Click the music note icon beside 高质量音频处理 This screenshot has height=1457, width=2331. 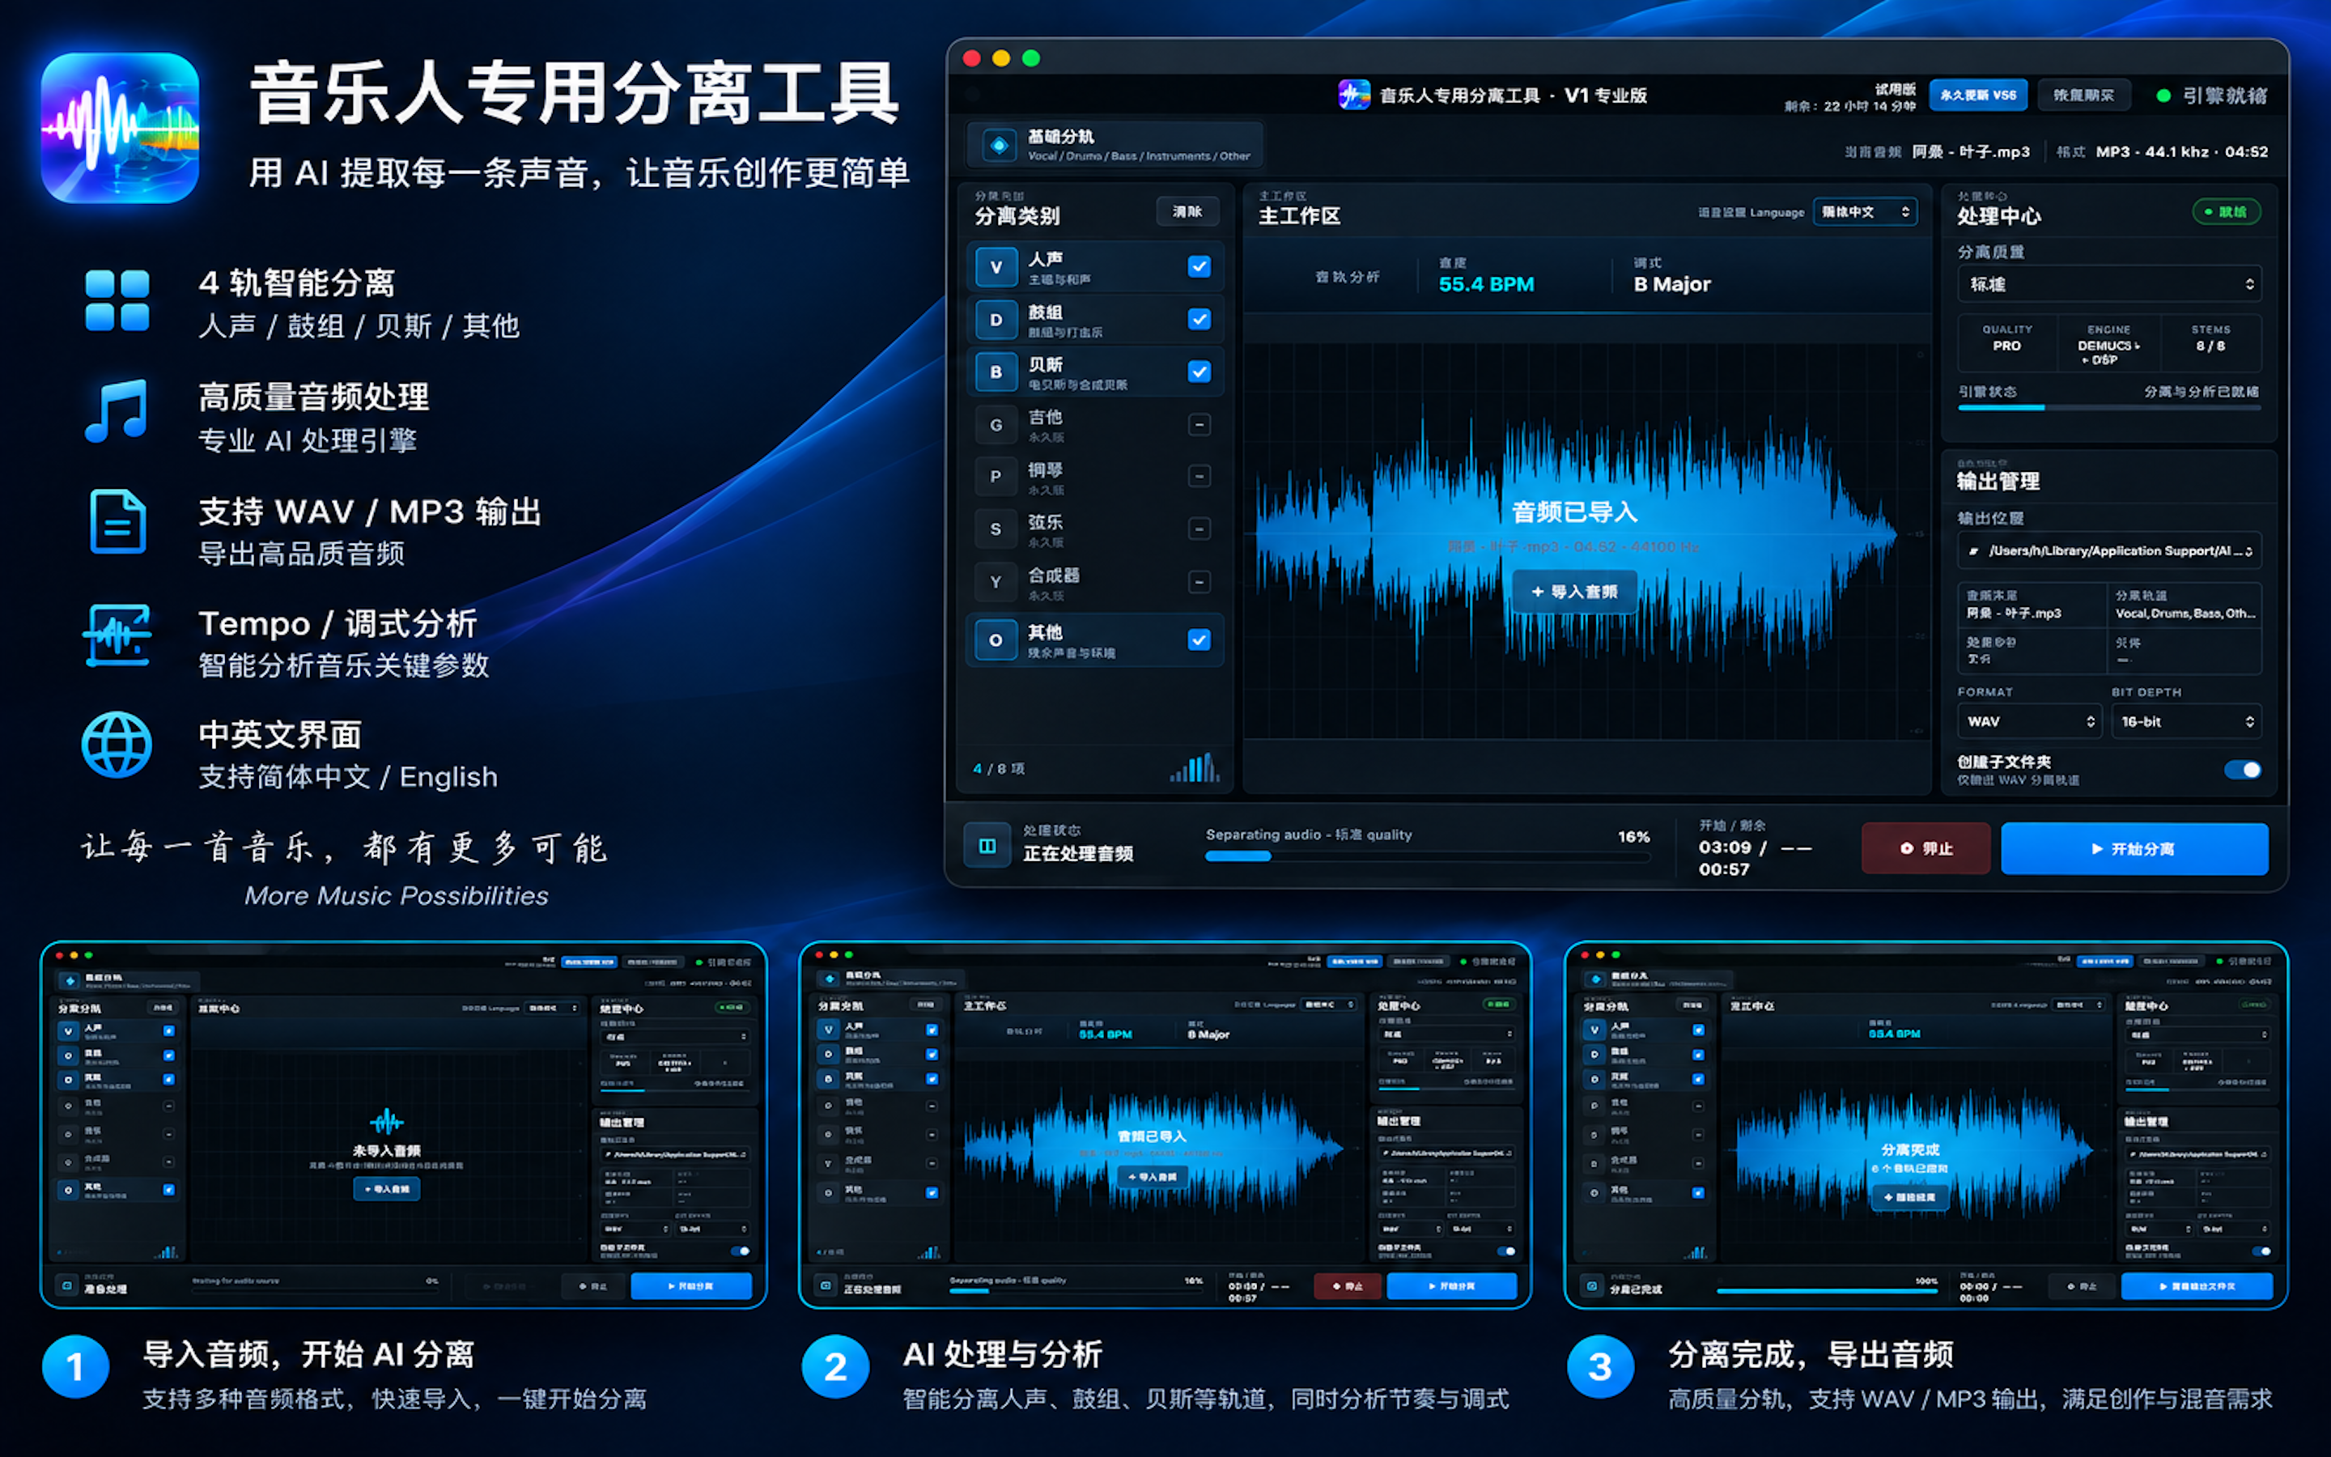(117, 410)
